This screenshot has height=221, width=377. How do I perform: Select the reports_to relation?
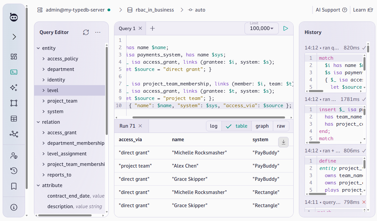point(70,175)
